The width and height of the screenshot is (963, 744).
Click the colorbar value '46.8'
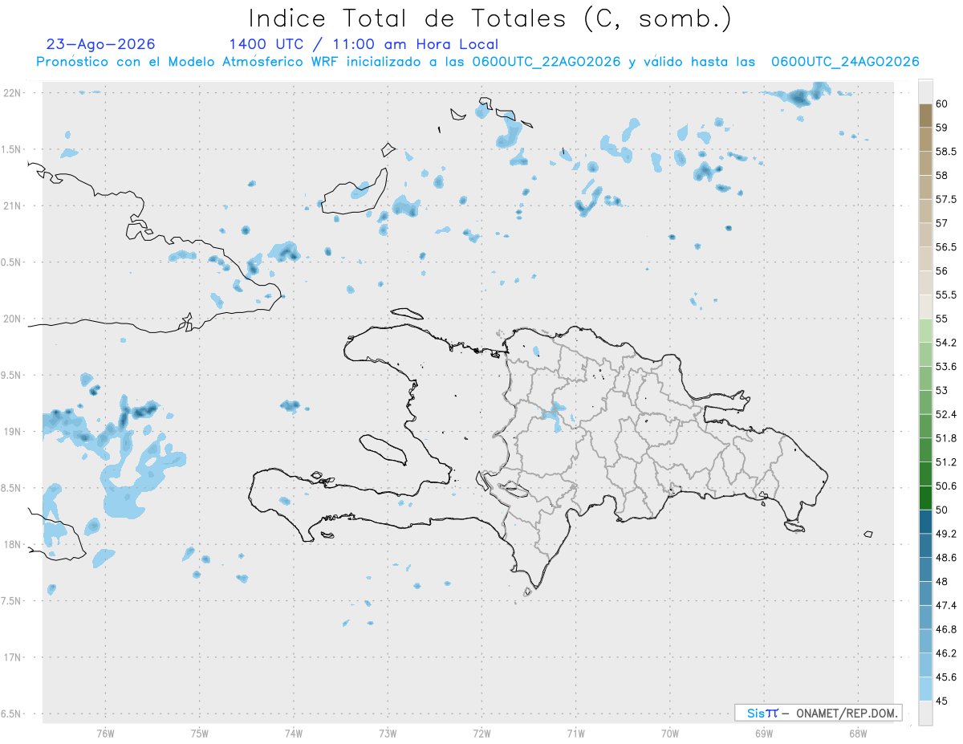point(945,629)
